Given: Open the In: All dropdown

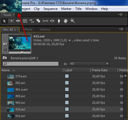Looking at the screenshot, I should point(89,64).
